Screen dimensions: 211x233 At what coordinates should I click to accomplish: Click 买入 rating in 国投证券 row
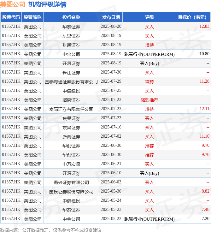pyautogui.click(x=149, y=192)
